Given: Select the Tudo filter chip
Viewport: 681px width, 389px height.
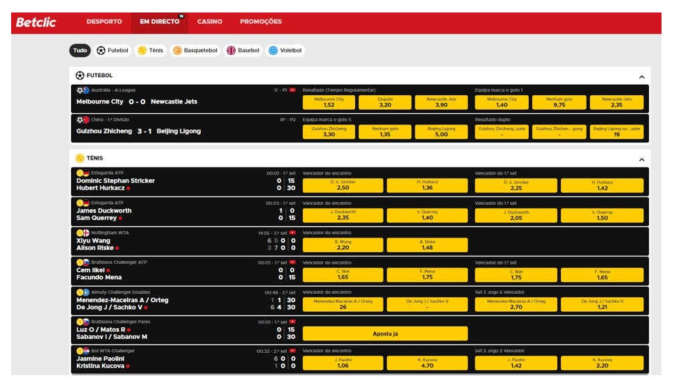Looking at the screenshot, I should (x=80, y=50).
